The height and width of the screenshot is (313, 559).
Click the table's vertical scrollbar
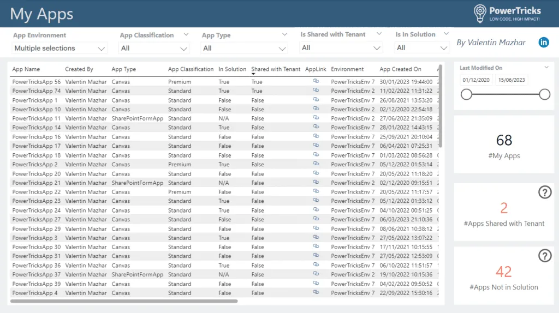[x=441, y=106]
